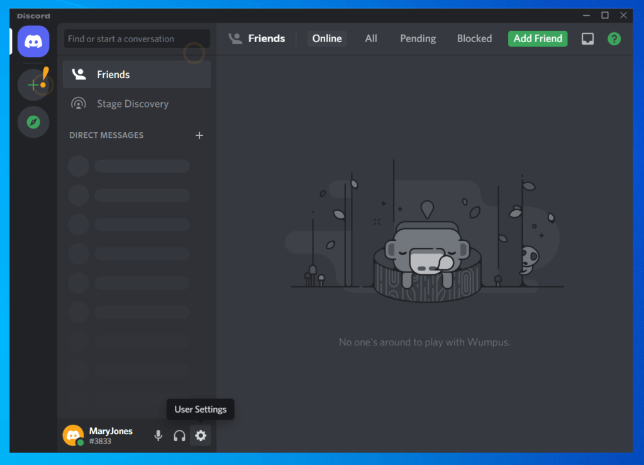Screen dimensions: 644x465
Task: Open the Inbox icon in the top bar
Action: point(587,38)
